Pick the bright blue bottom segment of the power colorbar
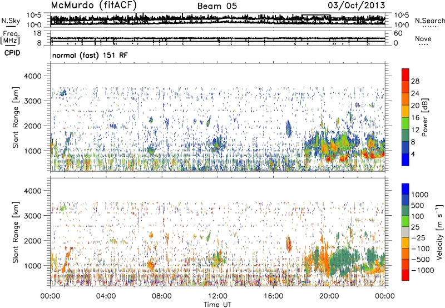445x308 pixels. tap(406, 160)
